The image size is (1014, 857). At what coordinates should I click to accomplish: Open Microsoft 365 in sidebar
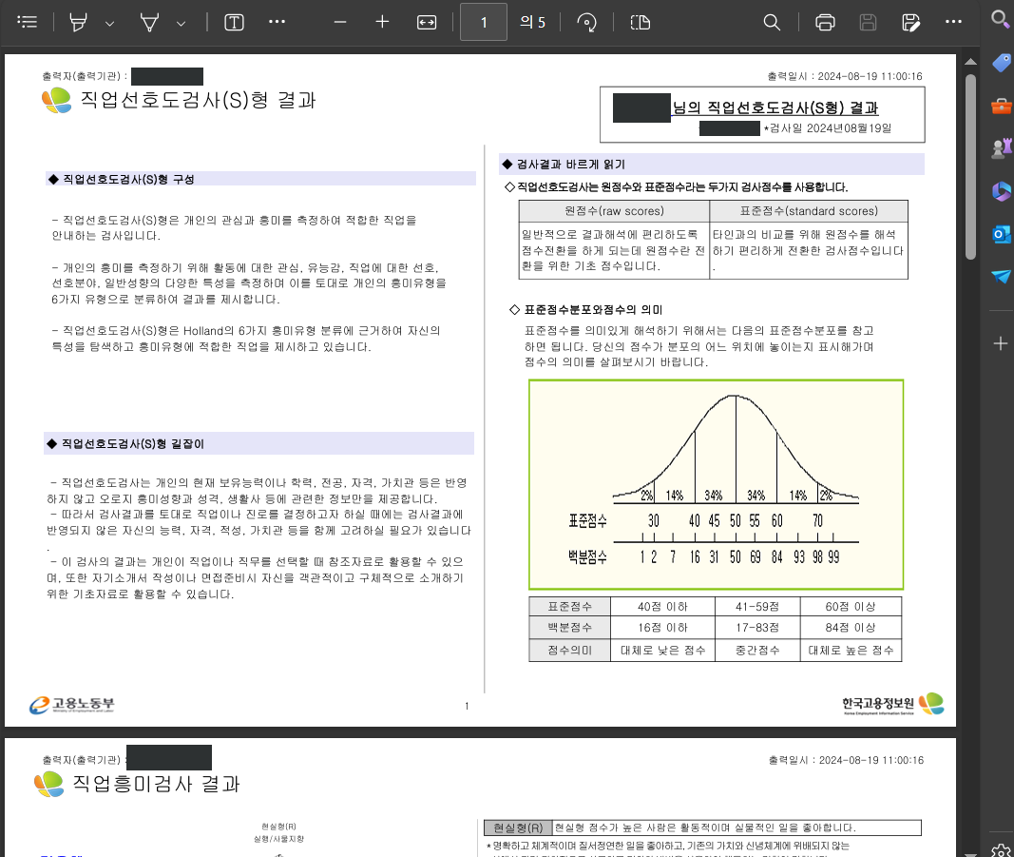tap(1001, 191)
